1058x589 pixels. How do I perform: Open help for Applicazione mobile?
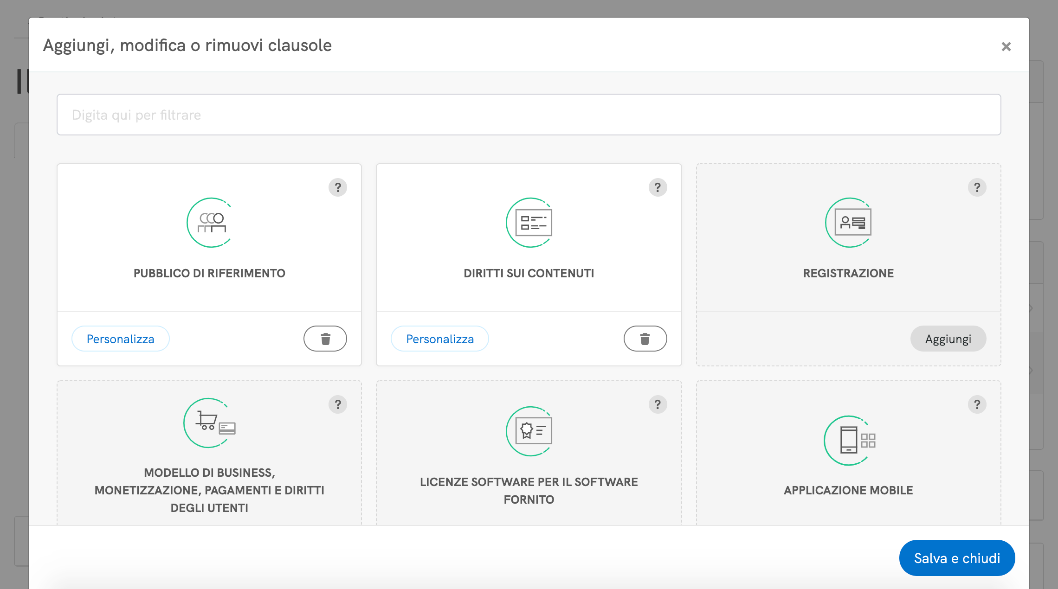click(x=977, y=404)
